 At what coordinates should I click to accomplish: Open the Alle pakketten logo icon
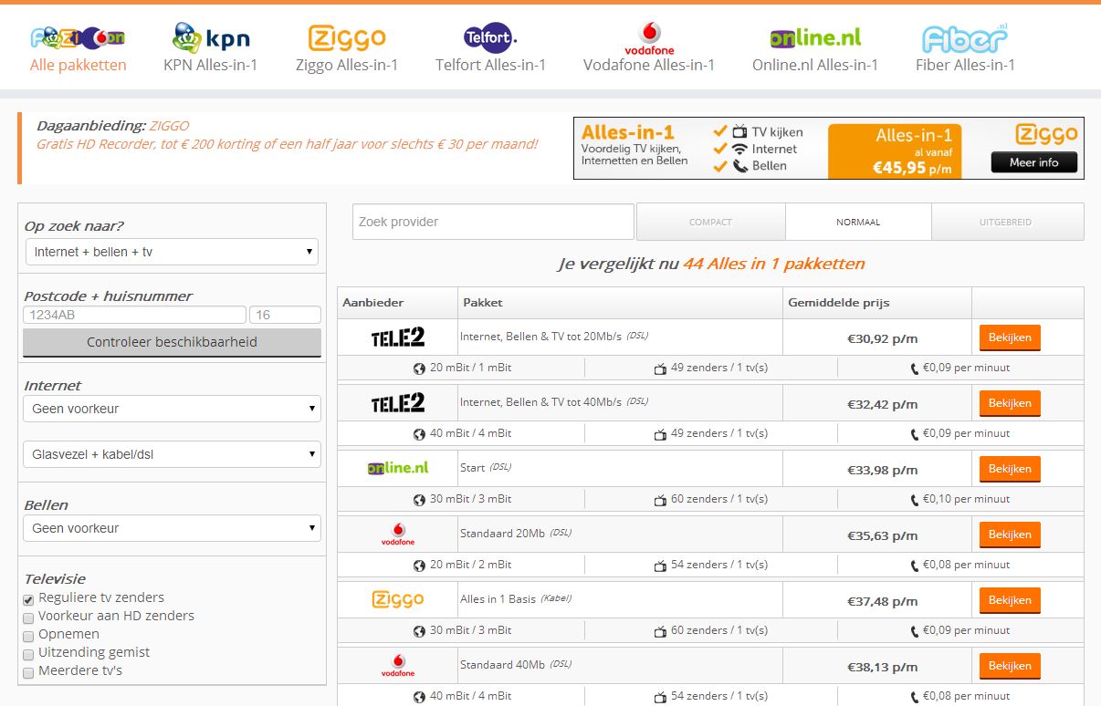click(x=78, y=37)
